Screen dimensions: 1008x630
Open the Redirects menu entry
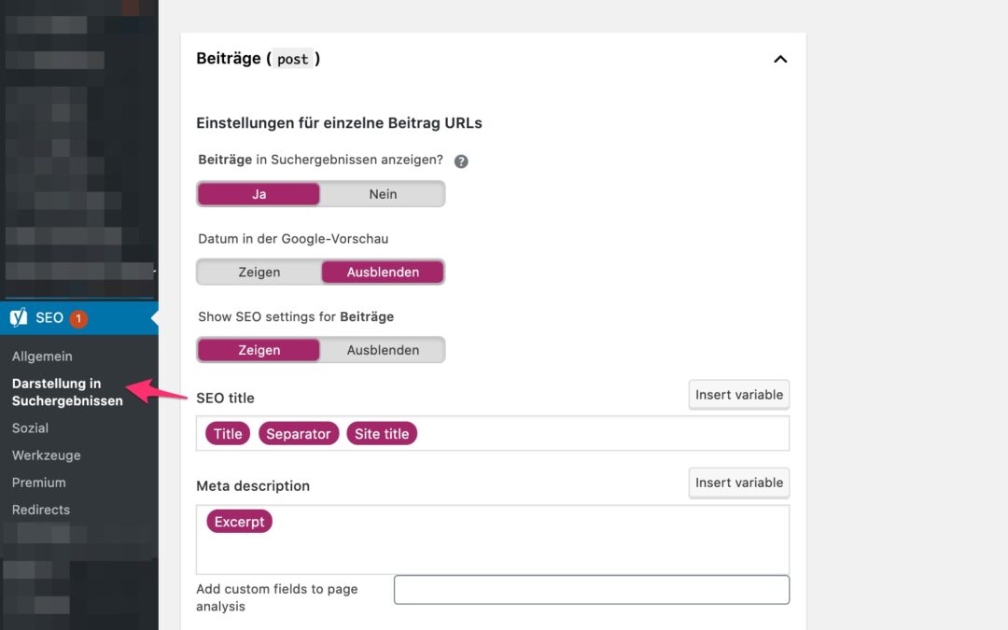pyautogui.click(x=41, y=510)
